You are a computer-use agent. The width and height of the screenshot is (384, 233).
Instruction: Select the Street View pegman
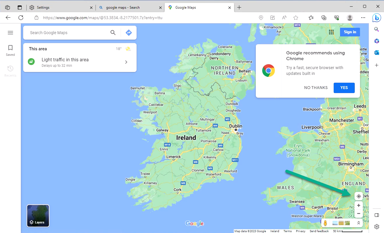coord(325,223)
